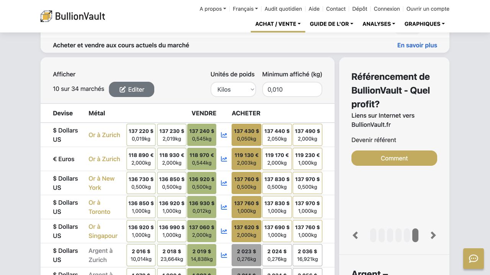Screen dimensions: 490x275
Task: Open Audit quotidien page
Action: click(x=283, y=9)
